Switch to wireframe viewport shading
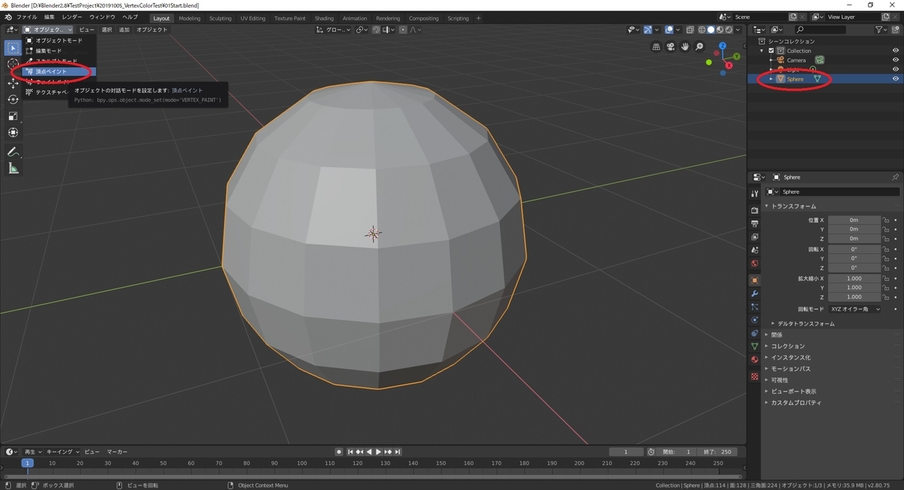The width and height of the screenshot is (904, 490). point(701,29)
